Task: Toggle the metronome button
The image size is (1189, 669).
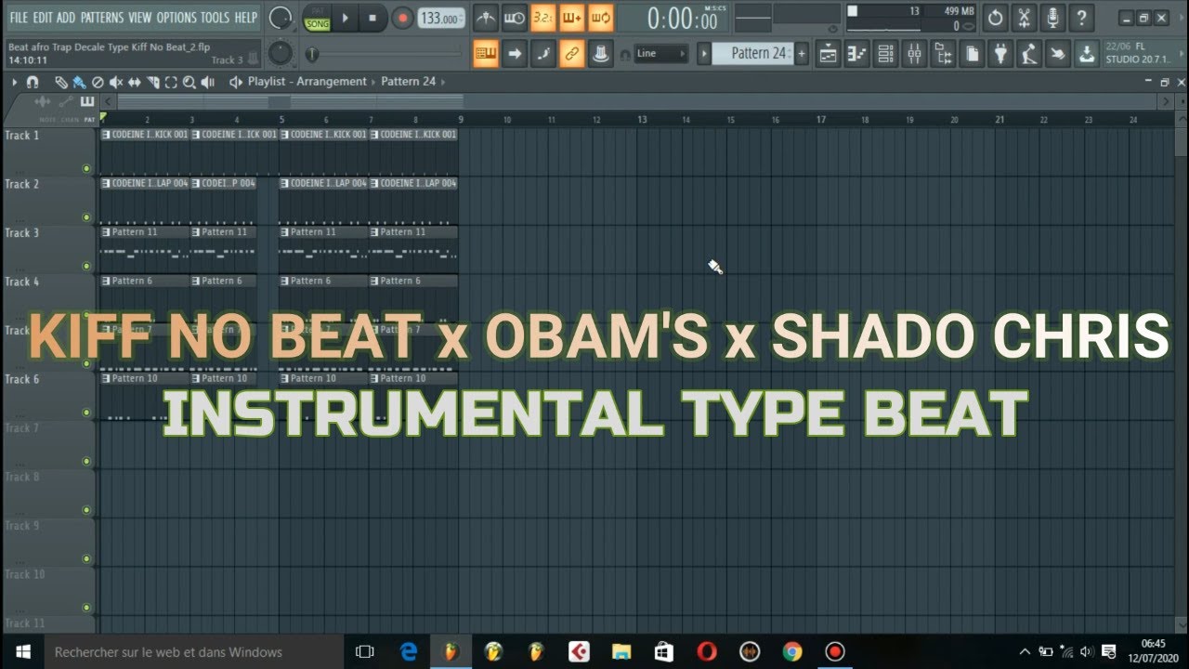Action: pyautogui.click(x=486, y=18)
